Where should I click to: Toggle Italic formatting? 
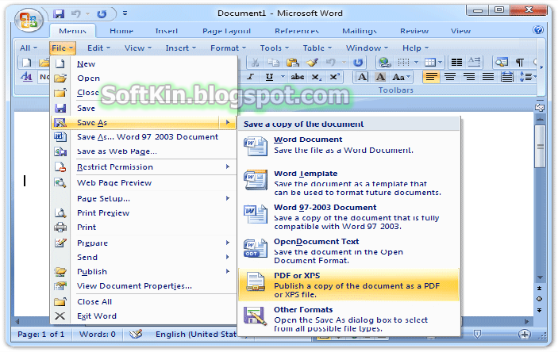coord(251,77)
